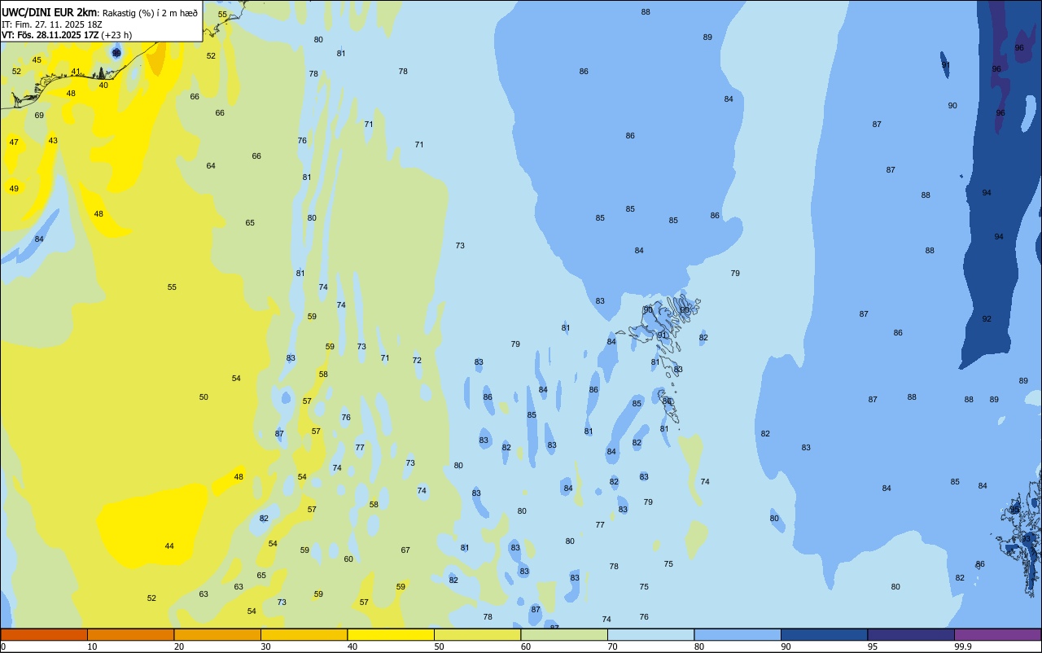Click the humidity value '60' on the map
Image resolution: width=1042 pixels, height=653 pixels.
(348, 559)
